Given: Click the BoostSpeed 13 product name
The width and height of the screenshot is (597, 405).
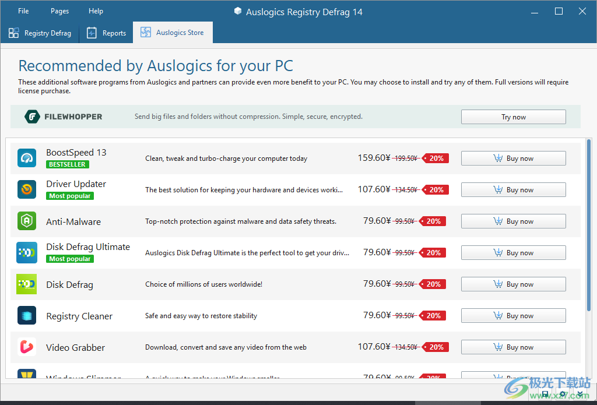Looking at the screenshot, I should [x=76, y=153].
